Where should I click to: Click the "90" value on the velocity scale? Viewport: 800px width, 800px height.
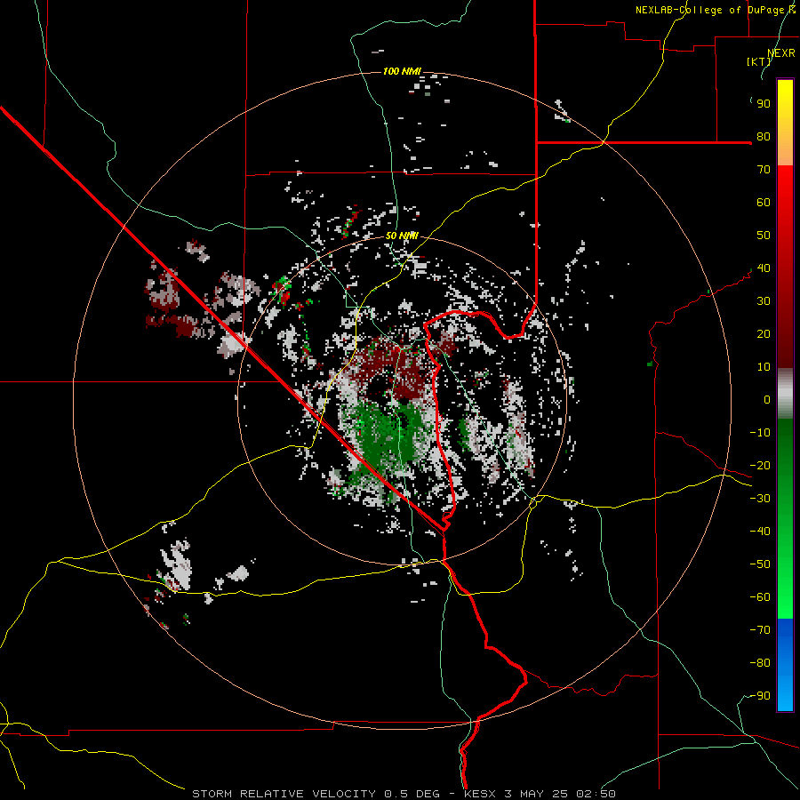click(x=764, y=104)
